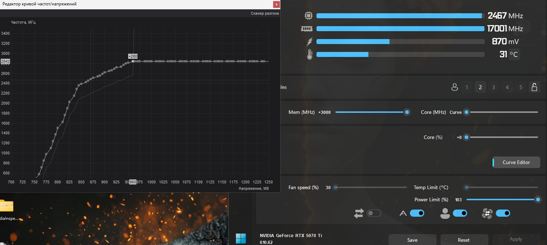Click the GPU clock chip icon
547x245 pixels.
click(x=308, y=16)
